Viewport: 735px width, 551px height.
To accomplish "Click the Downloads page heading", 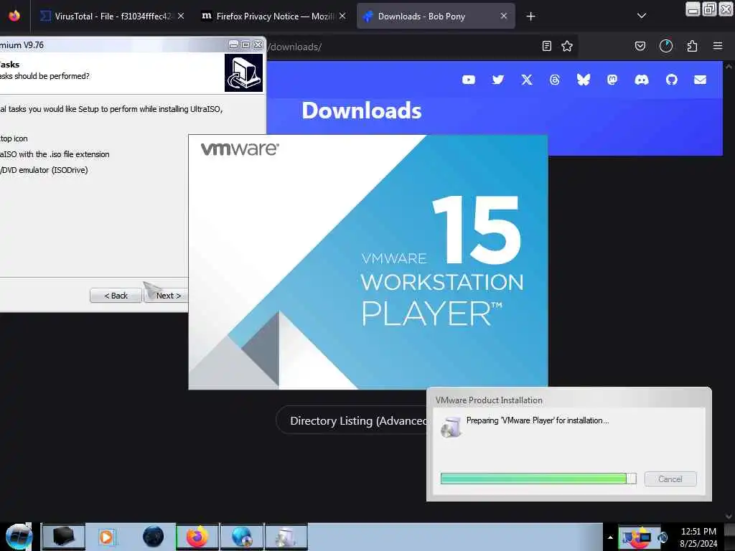I will 362,110.
